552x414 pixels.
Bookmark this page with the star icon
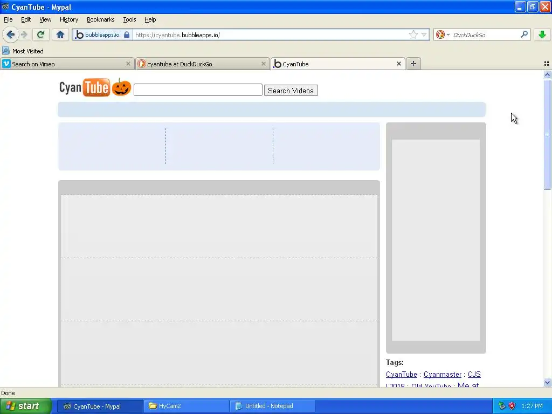tap(413, 34)
